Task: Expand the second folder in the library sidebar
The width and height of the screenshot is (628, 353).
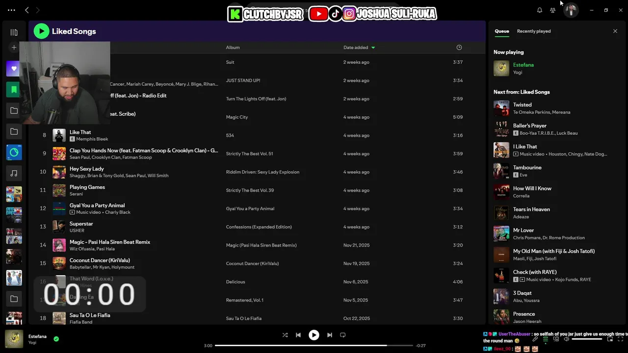Action: coord(14,131)
